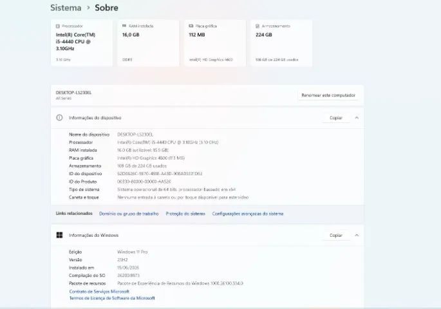
Task: Click the Informações do Windows heading
Action: pos(93,236)
